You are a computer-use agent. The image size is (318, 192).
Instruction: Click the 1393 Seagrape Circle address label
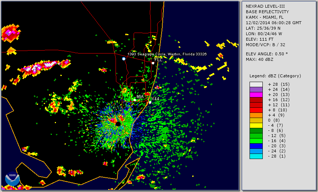(x=167, y=54)
